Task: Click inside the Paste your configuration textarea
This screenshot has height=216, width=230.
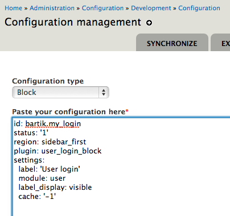Action: 121,167
